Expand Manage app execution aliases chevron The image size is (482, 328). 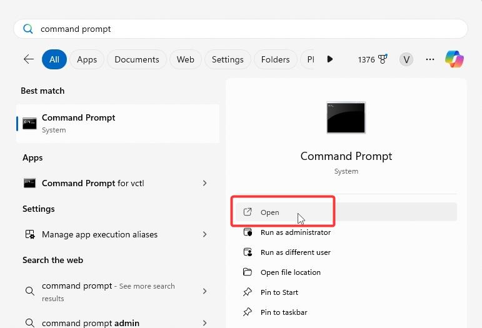(204, 234)
